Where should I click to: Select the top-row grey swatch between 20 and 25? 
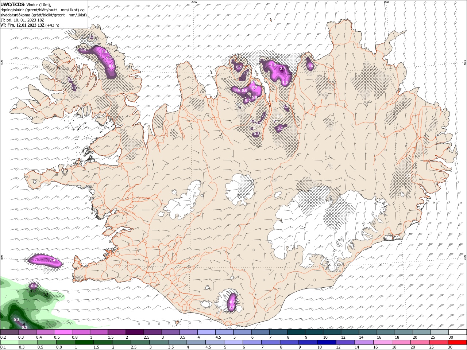[422, 332]
